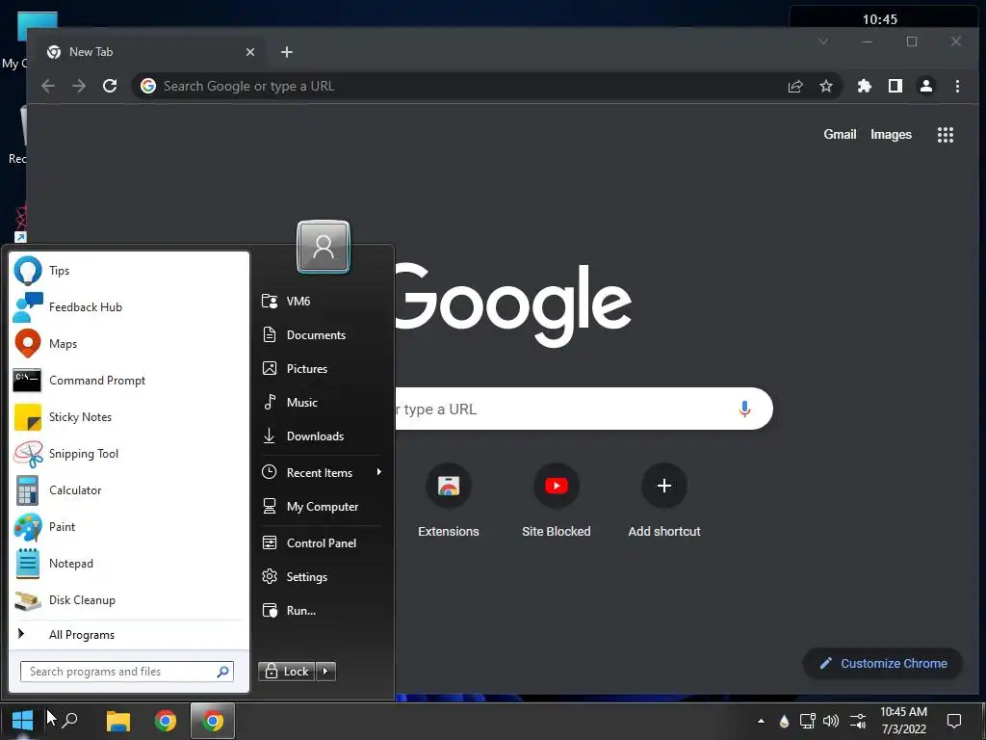The height and width of the screenshot is (740, 986).
Task: Click the search magnifier in Start menu field
Action: pos(222,672)
